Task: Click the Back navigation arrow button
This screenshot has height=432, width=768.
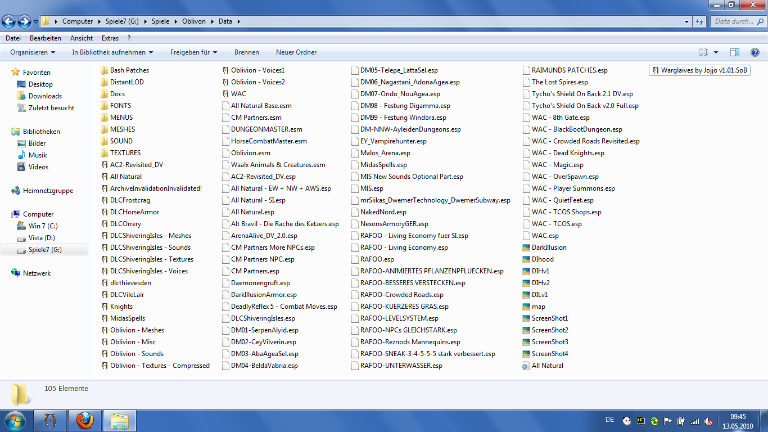Action: coord(9,21)
